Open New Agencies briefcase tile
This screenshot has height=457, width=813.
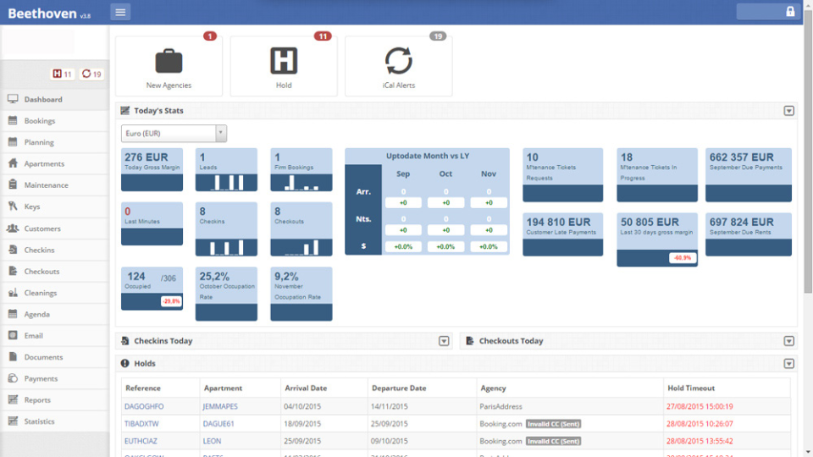[x=169, y=66]
